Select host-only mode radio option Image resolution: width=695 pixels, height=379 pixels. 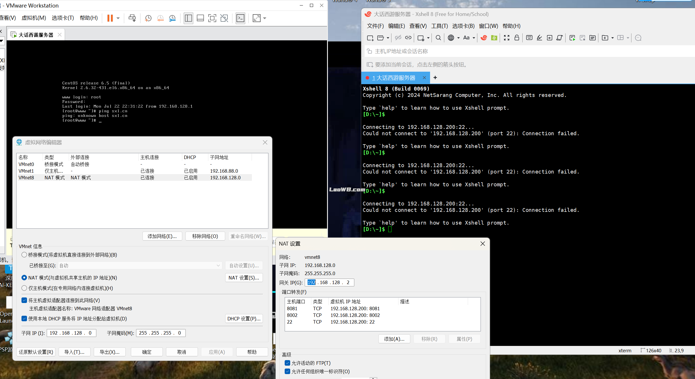24,288
